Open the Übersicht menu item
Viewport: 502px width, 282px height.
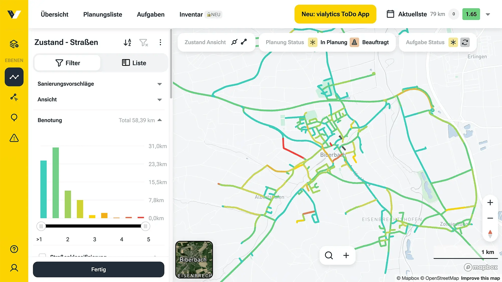pos(54,14)
